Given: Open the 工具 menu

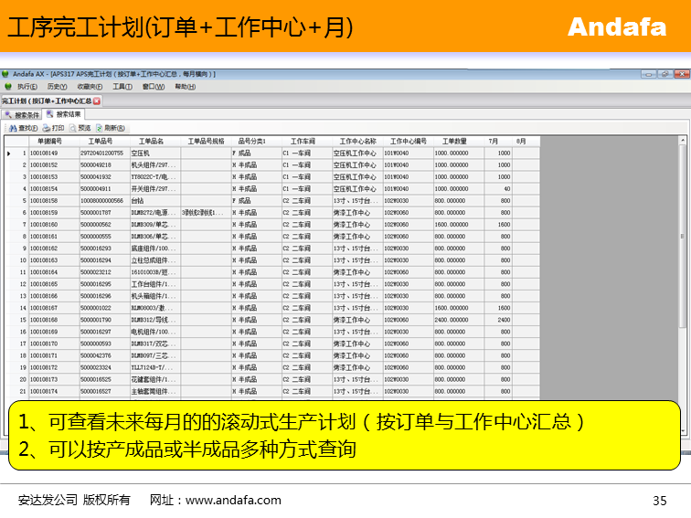Looking at the screenshot, I should tap(122, 87).
